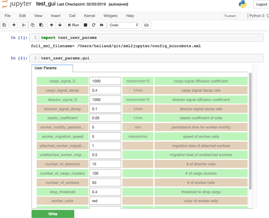
Task: Click the Logout button
Action: [261, 4]
